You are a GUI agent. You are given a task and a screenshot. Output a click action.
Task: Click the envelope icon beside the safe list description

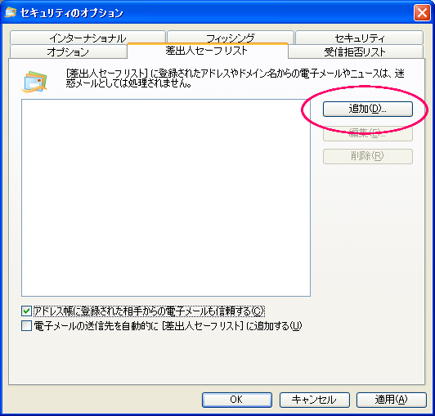point(34,82)
